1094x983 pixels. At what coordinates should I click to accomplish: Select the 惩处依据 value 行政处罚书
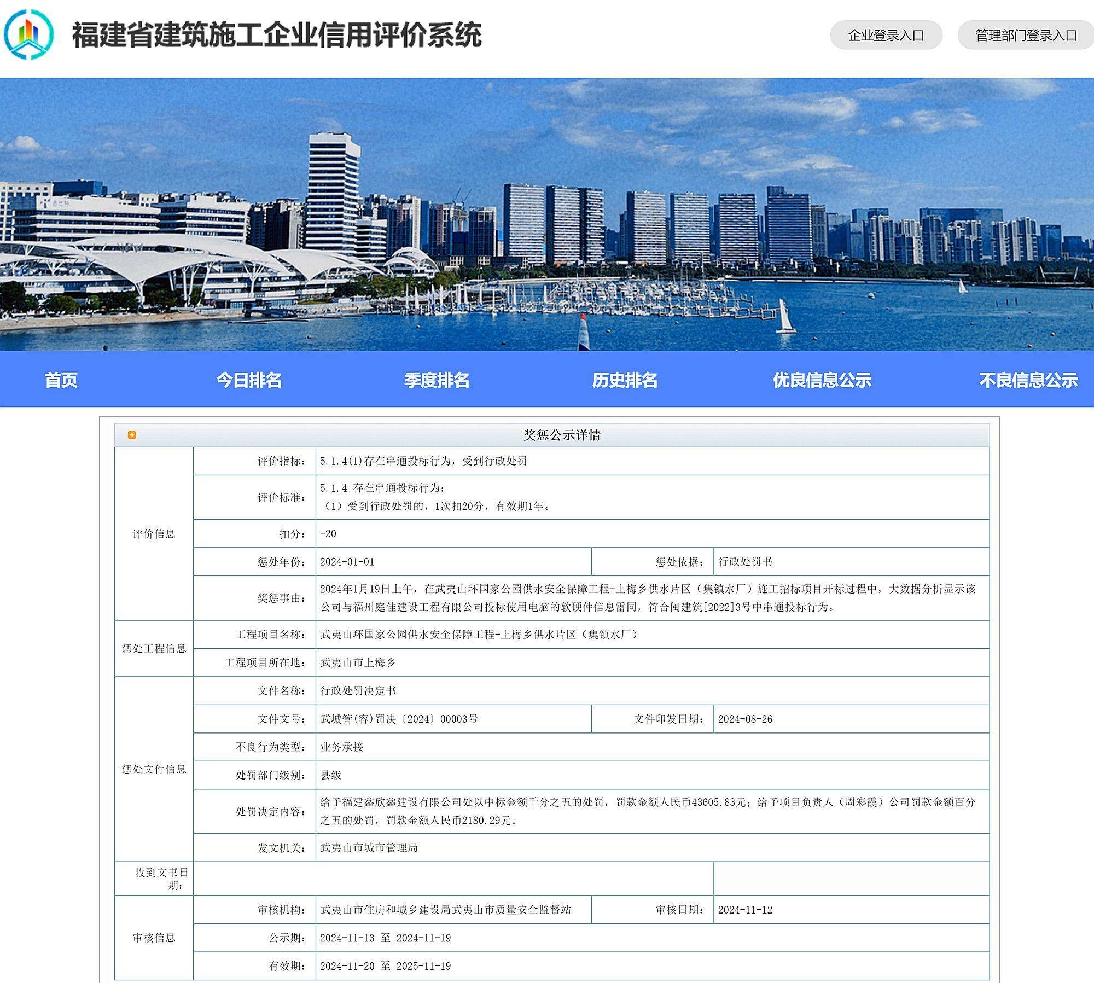coord(746,562)
